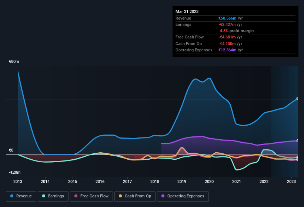
Task: Click the €12.364m operating expenses value
Action: 227,50
